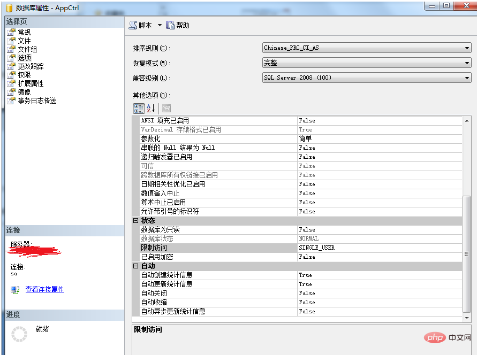Image resolution: width=477 pixels, height=355 pixels.
Task: Click the 脚本 script icon
Action: (x=133, y=25)
